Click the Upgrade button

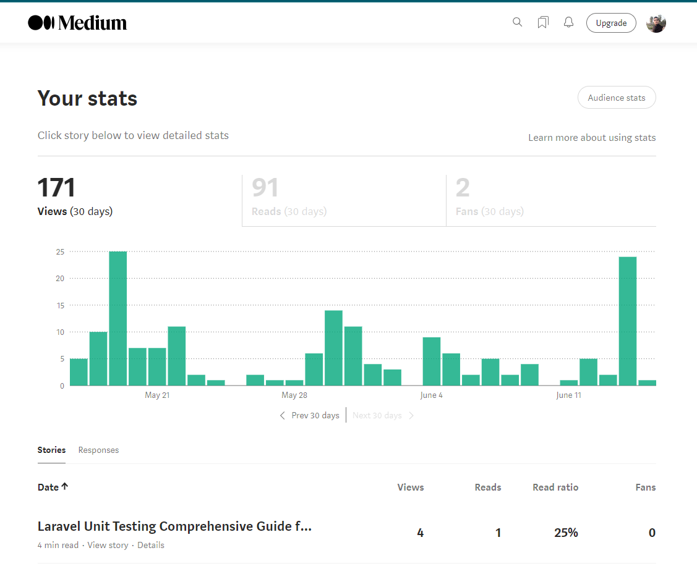(611, 22)
